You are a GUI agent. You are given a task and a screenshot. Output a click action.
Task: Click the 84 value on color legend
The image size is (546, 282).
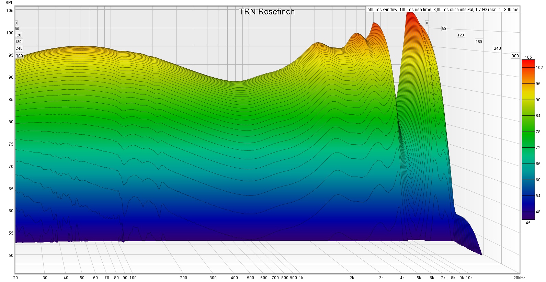pyautogui.click(x=538, y=116)
